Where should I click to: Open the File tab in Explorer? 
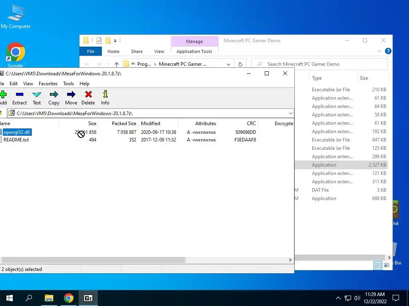[91, 51]
